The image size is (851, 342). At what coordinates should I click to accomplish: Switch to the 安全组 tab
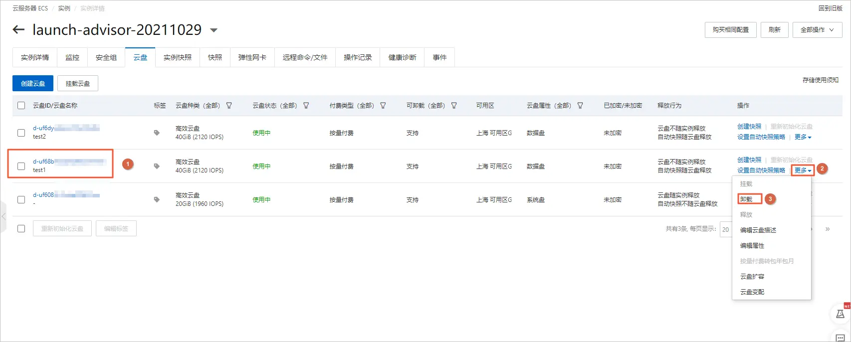coord(106,57)
